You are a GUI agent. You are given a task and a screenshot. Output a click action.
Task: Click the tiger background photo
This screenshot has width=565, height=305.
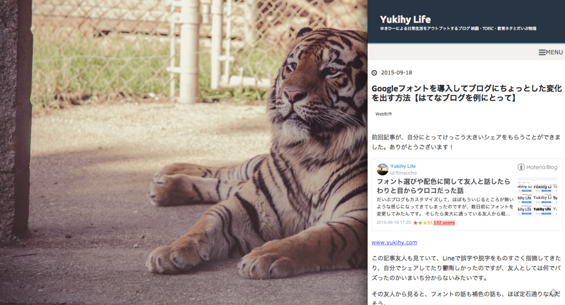coord(184,152)
